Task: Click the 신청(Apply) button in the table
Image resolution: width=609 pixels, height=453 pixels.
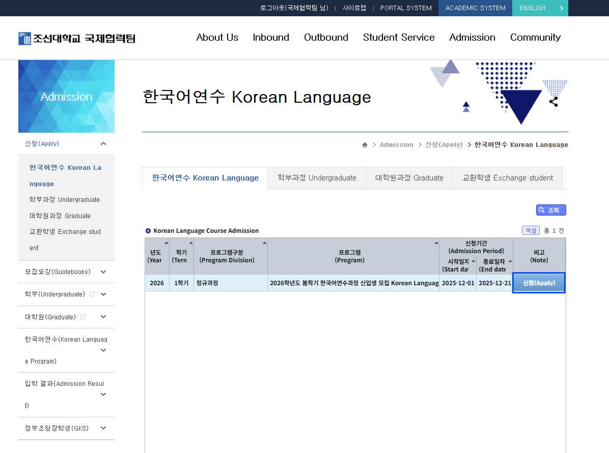Action: click(x=539, y=283)
